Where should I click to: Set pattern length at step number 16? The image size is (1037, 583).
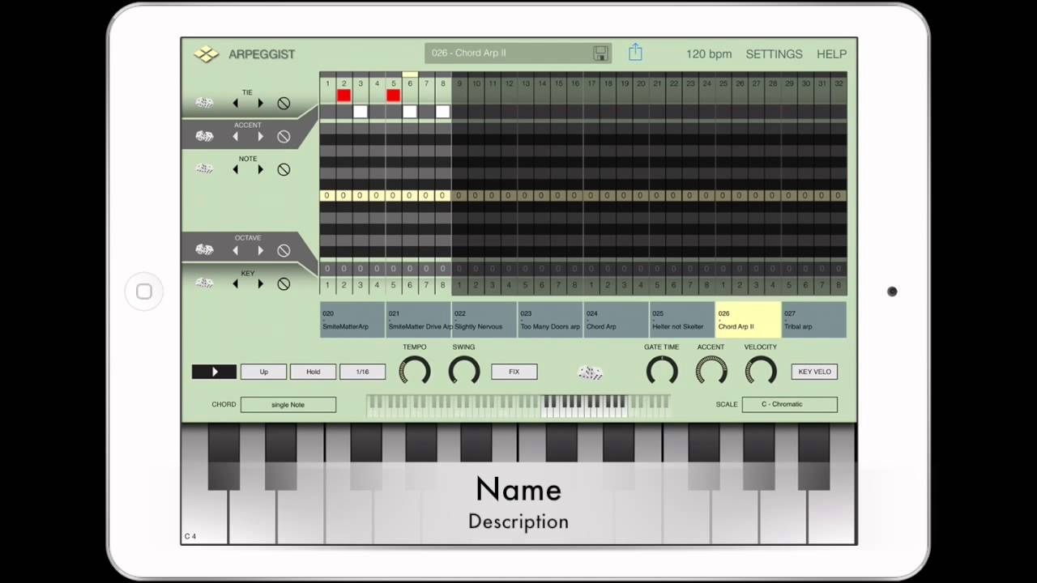[574, 83]
